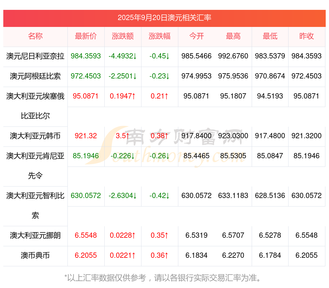329x288 pixels.
Task: Click low value 970.8674
Action: [x=270, y=76]
